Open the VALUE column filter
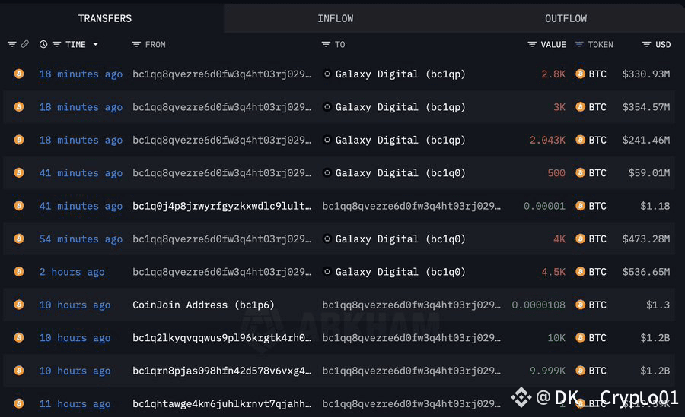The width and height of the screenshot is (685, 417). [532, 44]
